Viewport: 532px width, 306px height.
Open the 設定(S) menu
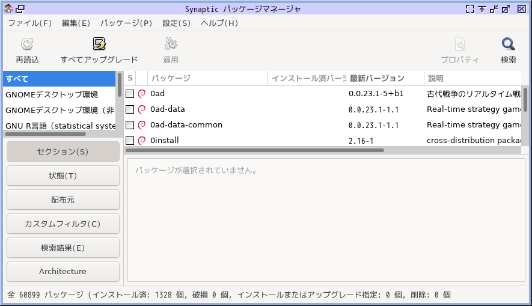(x=176, y=23)
